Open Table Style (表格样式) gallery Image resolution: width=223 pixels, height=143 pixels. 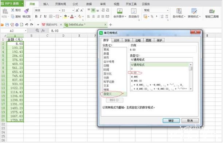(x=194, y=13)
